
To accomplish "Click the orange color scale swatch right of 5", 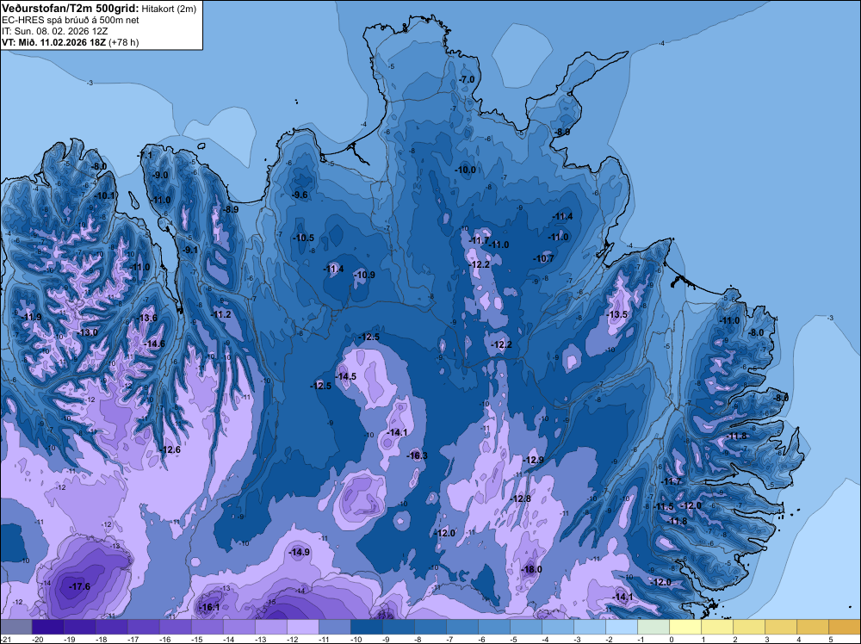I will [x=845, y=627].
